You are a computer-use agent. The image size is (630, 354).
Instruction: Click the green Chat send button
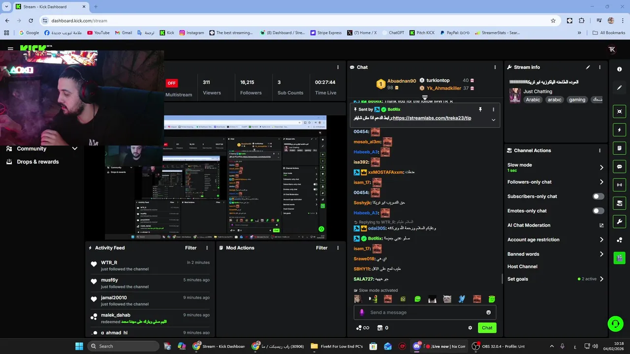[487, 328]
